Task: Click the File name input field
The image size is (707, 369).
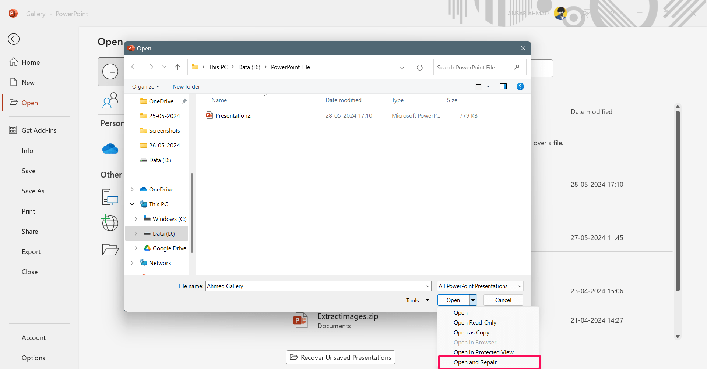Action: point(315,286)
